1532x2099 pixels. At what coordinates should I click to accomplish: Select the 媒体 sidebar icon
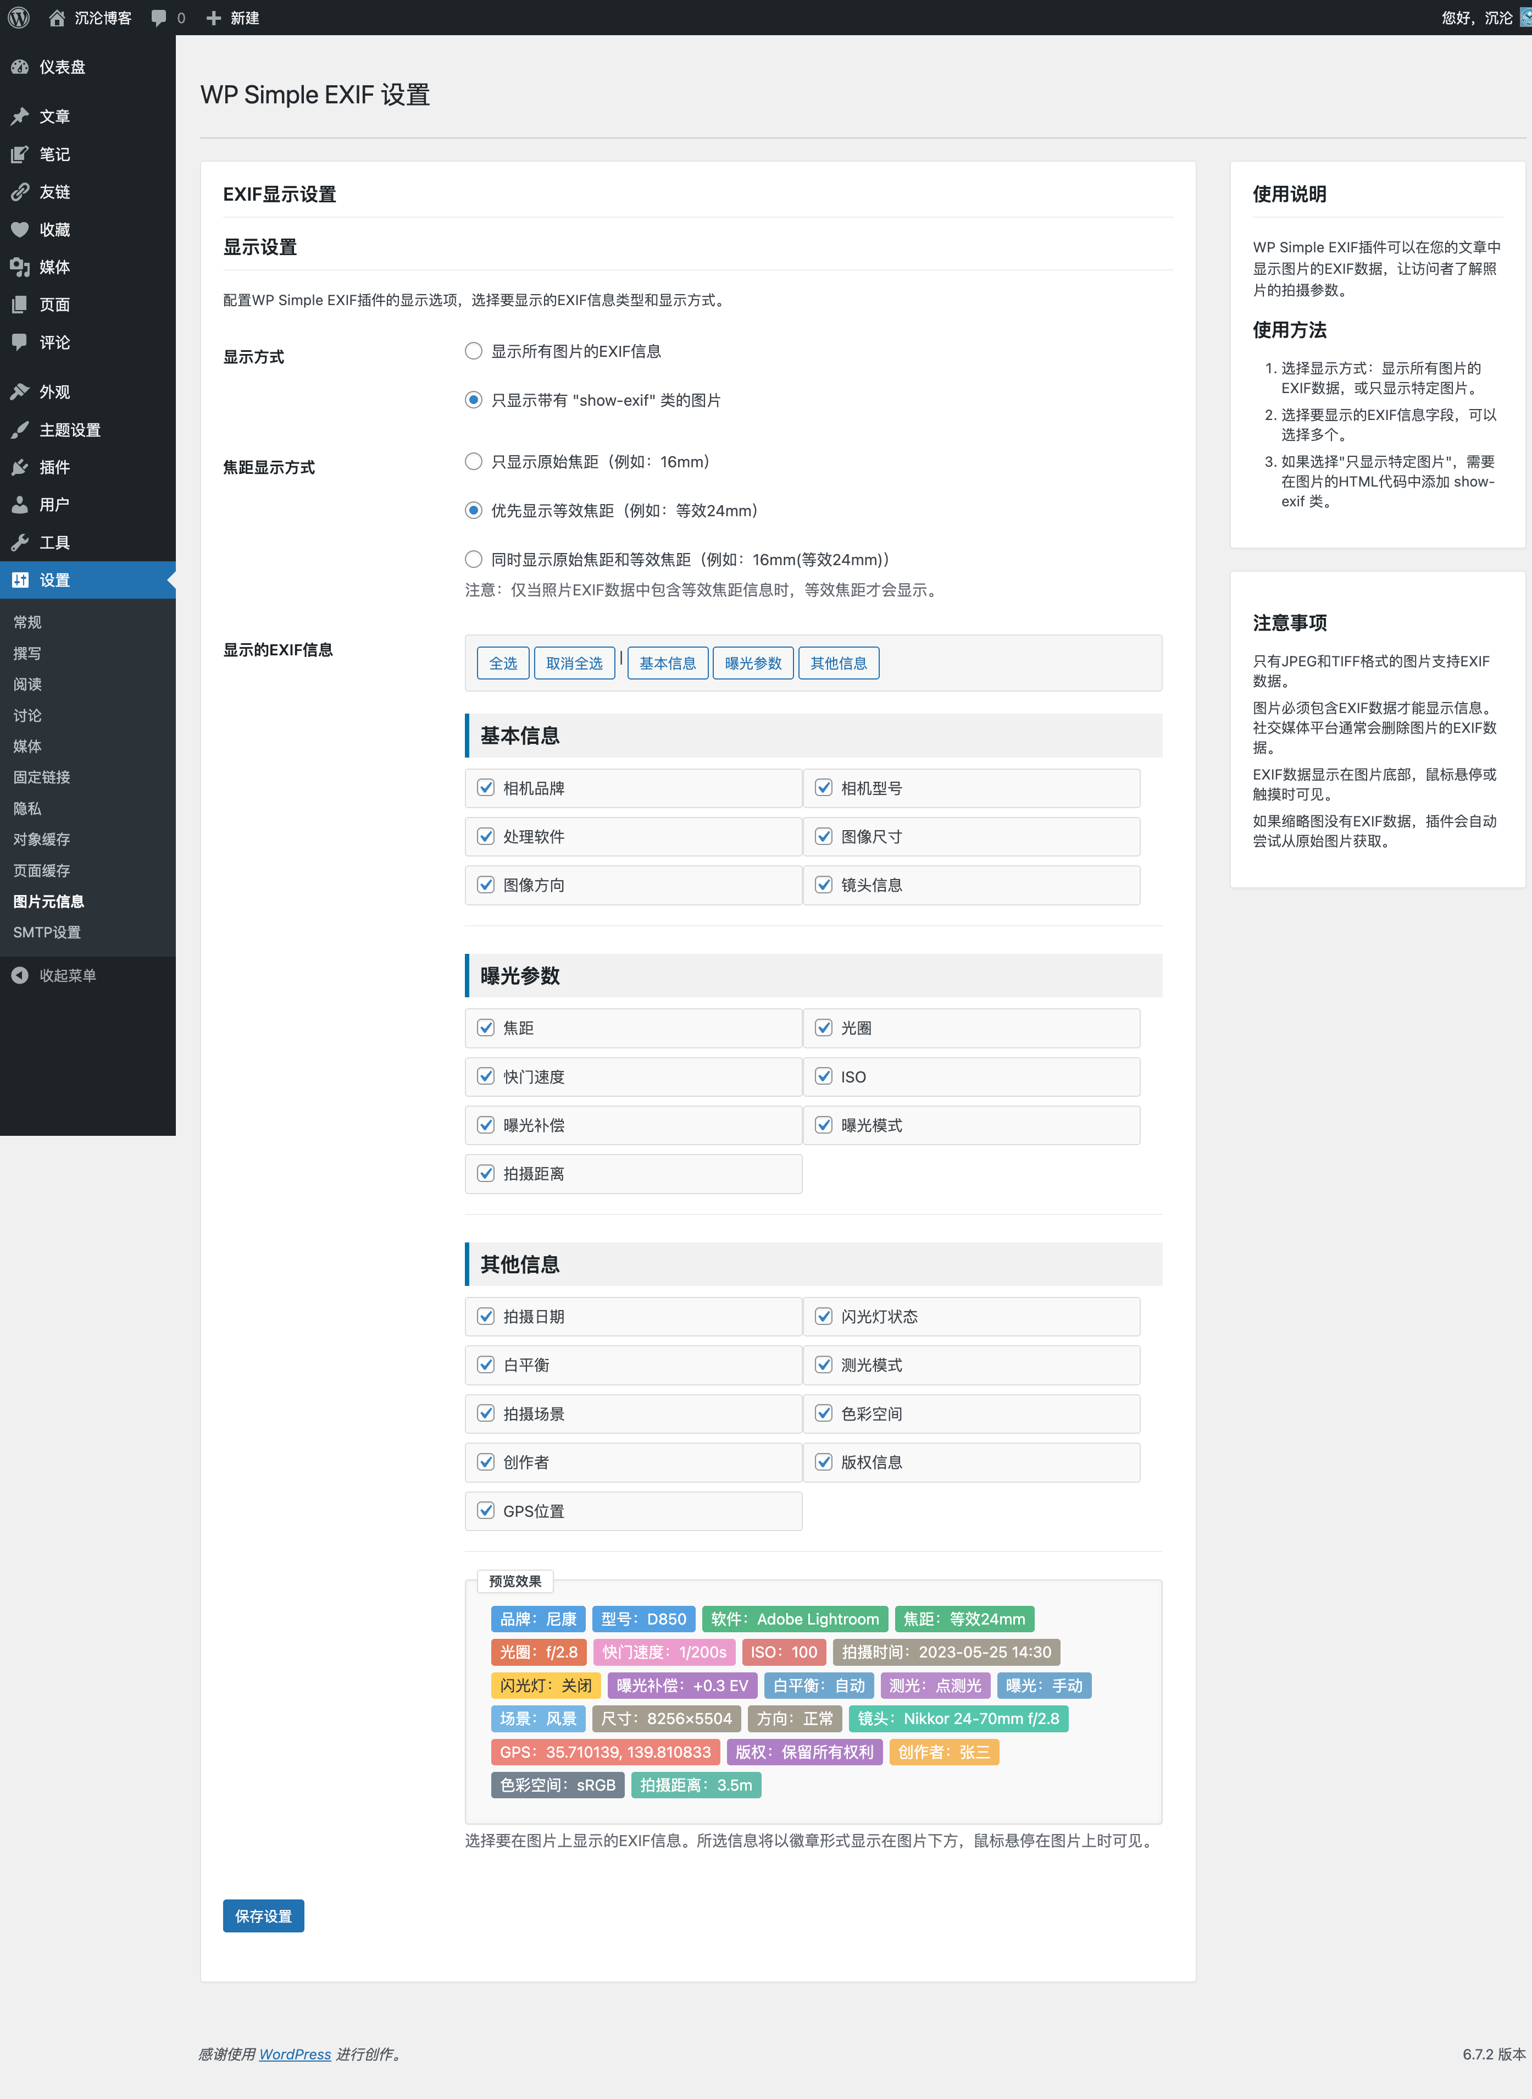tap(20, 267)
